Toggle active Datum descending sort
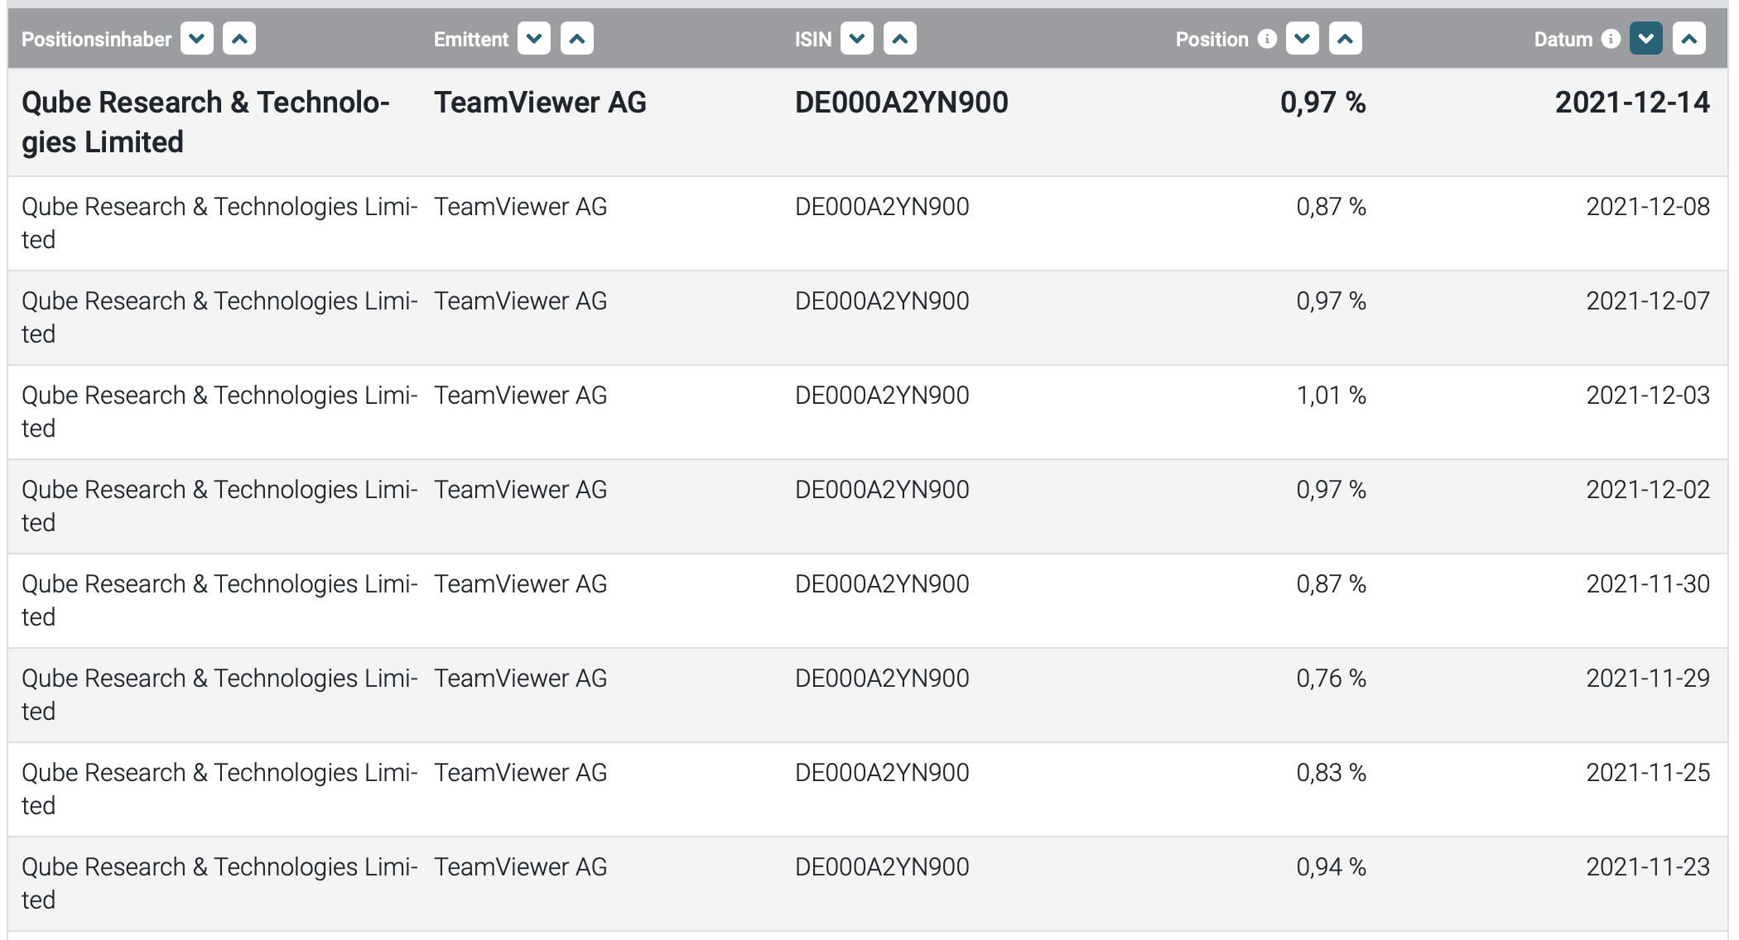1739x940 pixels. coord(1646,39)
